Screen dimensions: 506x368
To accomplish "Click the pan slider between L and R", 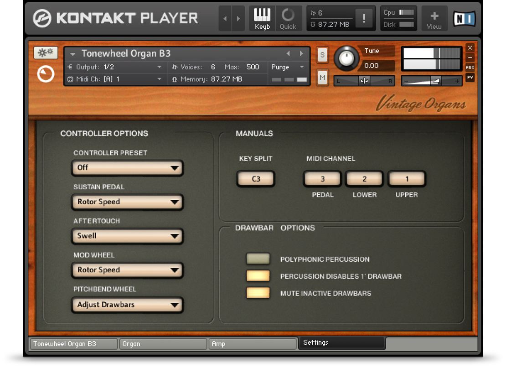I will click(x=364, y=81).
